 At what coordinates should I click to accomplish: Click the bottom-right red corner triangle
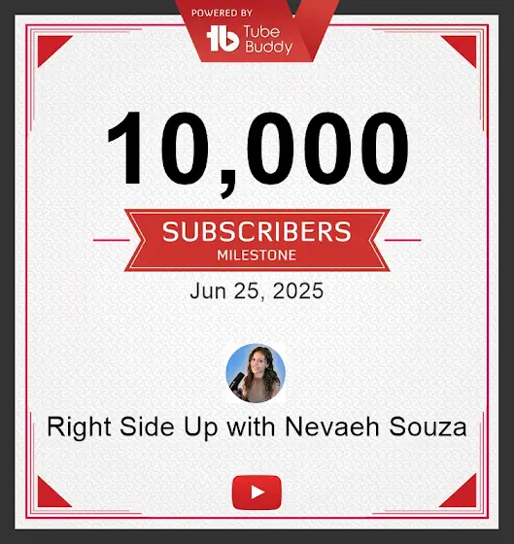coord(463,494)
